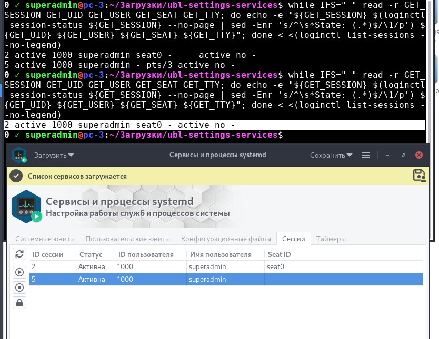Close the Сервисы и процессы systemd window
Image resolution: width=439 pixels, height=339 pixels.
(419, 155)
